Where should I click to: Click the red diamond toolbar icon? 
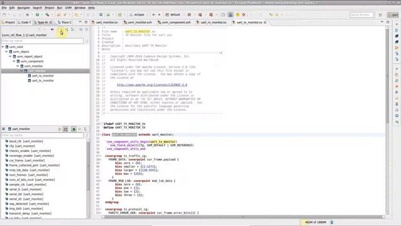tap(244, 15)
